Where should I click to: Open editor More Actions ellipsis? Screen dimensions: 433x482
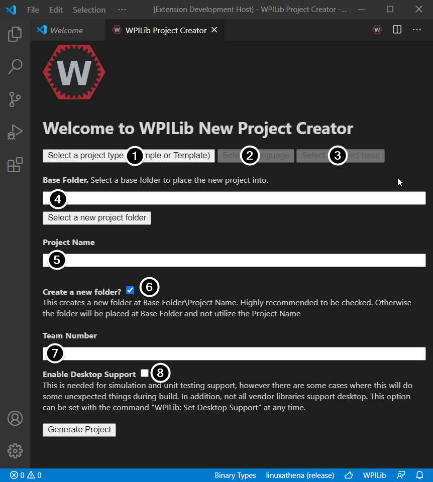click(x=417, y=30)
